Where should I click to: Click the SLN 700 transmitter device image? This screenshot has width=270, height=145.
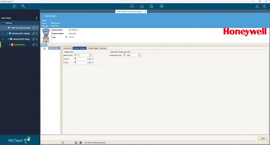46,36
